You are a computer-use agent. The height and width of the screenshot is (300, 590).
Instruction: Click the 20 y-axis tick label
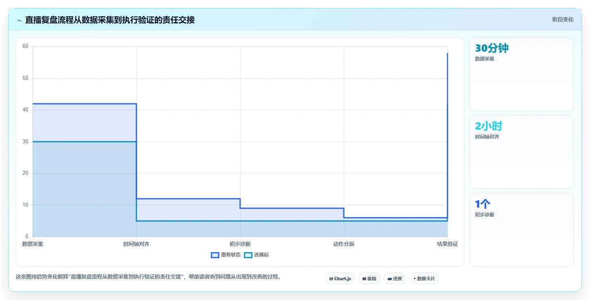point(25,173)
